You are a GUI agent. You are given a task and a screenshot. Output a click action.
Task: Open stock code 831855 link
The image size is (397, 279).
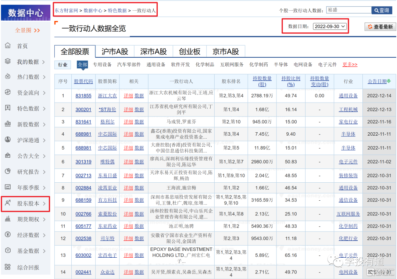[x=83, y=96]
